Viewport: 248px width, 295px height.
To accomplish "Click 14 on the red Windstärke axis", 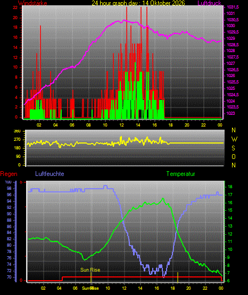I will (15, 47).
